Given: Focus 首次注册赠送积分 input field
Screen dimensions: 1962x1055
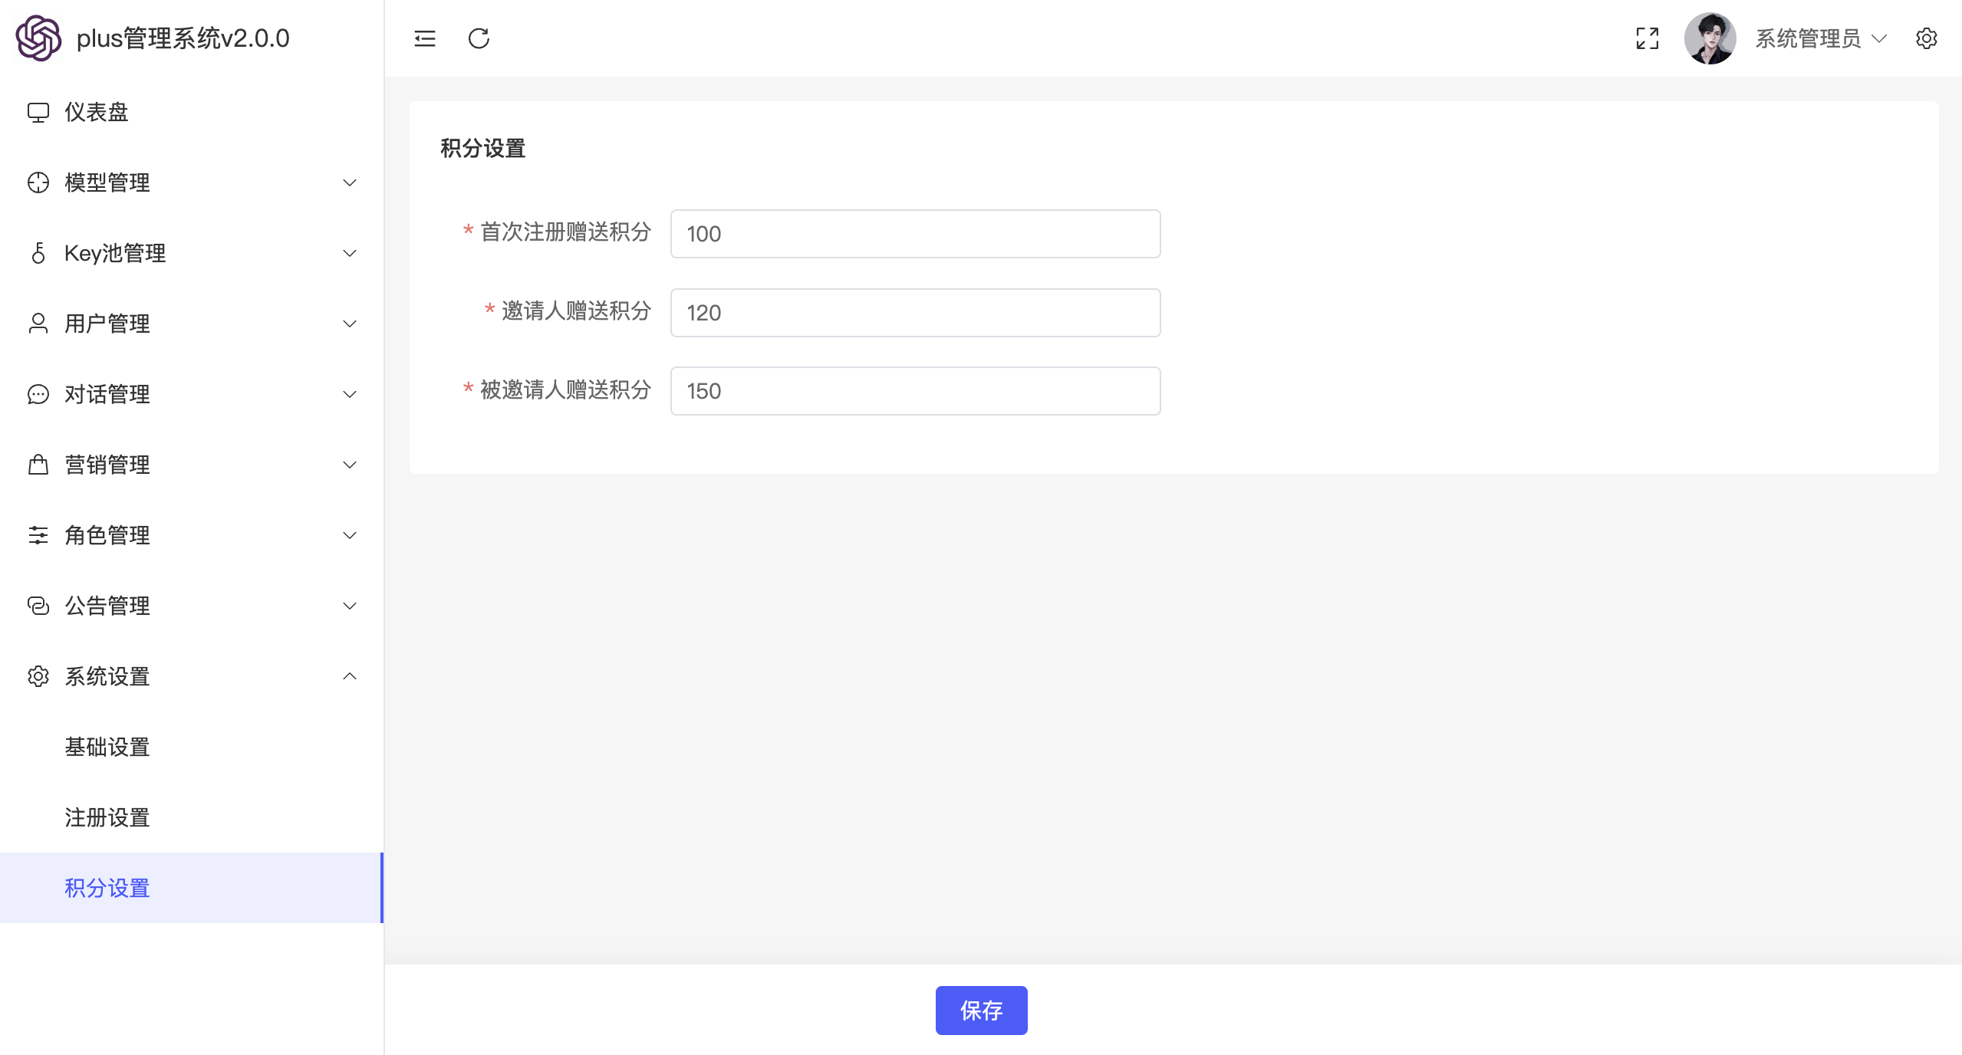Looking at the screenshot, I should point(915,234).
